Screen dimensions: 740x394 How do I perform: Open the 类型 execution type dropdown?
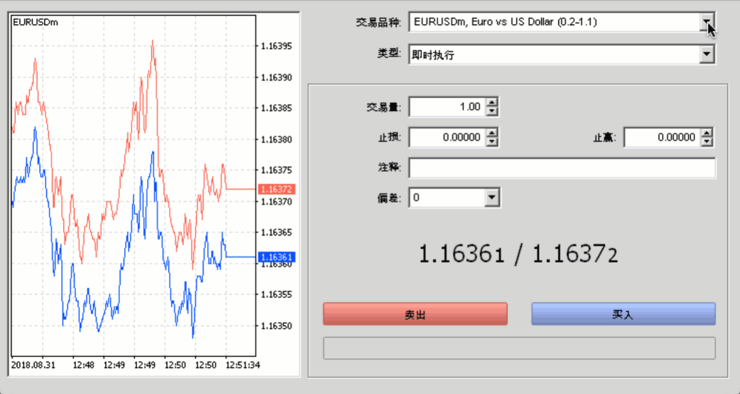pos(707,54)
